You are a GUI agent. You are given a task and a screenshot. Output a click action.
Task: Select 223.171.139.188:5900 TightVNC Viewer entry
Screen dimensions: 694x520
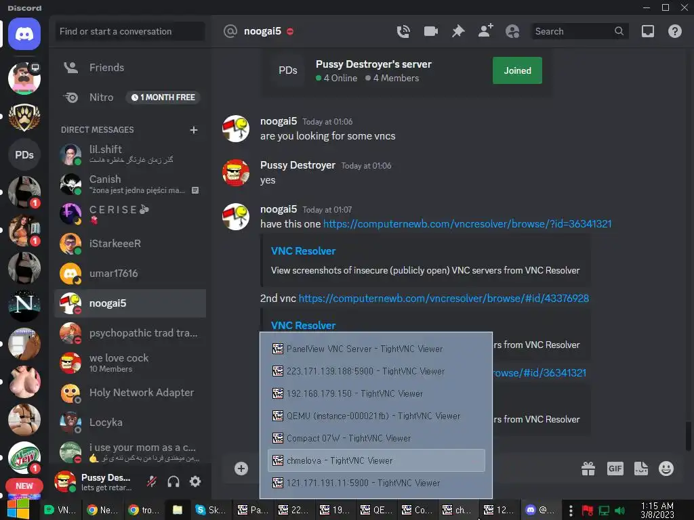376,372
